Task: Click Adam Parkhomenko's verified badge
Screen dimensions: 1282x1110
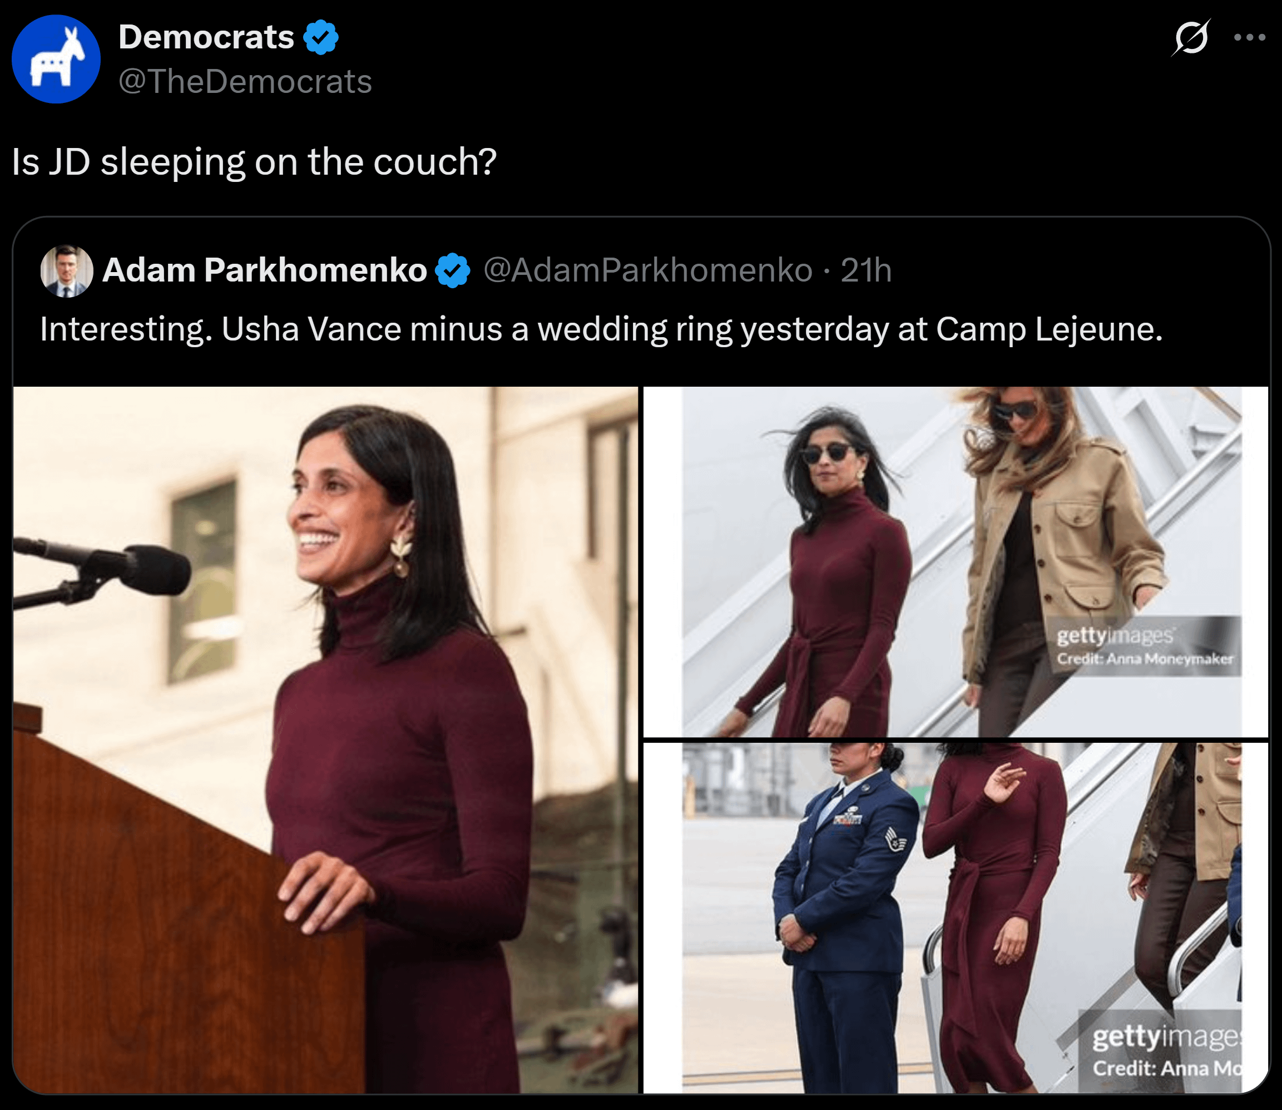Action: (453, 270)
